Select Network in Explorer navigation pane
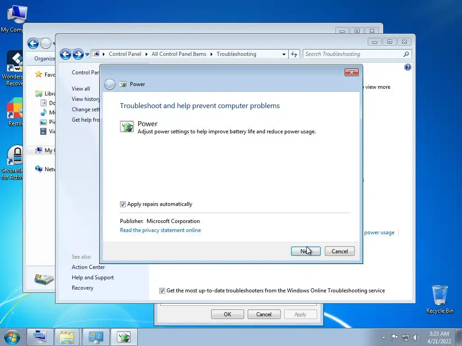 pos(45,169)
